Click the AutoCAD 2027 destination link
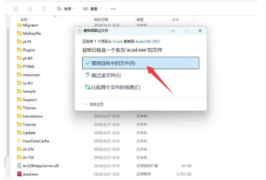The height and width of the screenshot is (180, 266). click(x=148, y=41)
